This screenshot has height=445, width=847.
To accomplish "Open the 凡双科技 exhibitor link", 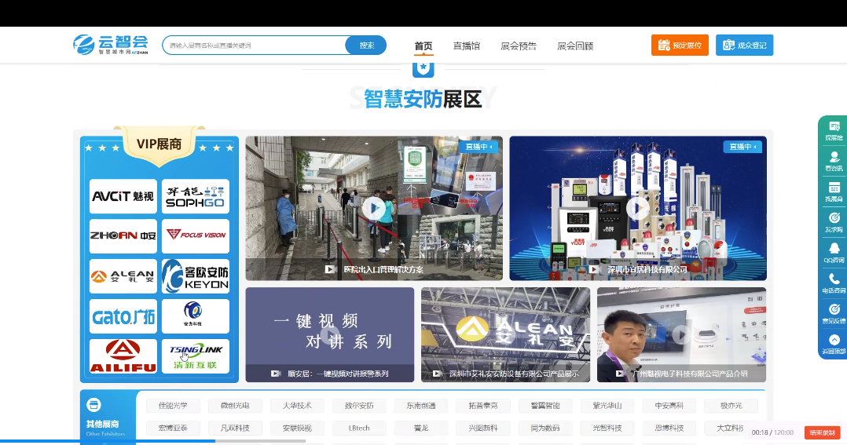I will 235,429.
